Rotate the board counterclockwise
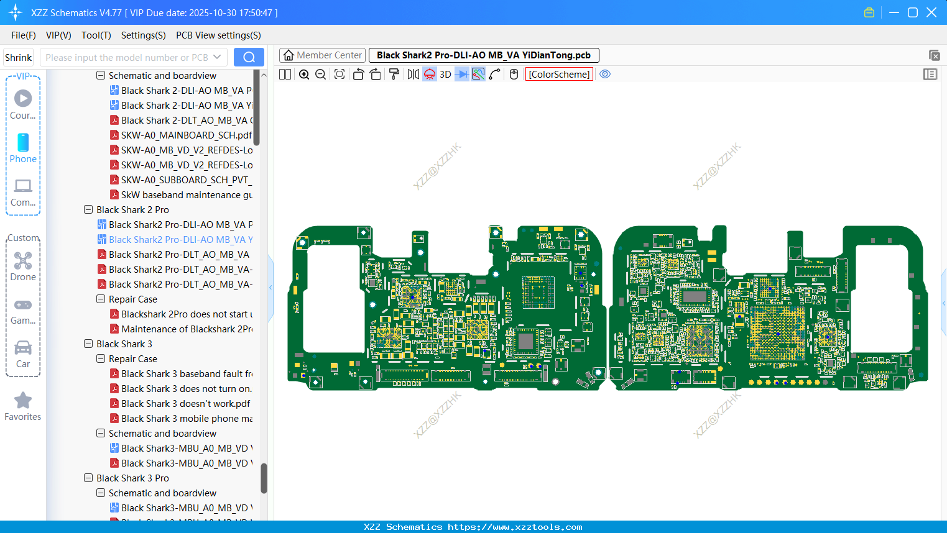 [x=358, y=75]
